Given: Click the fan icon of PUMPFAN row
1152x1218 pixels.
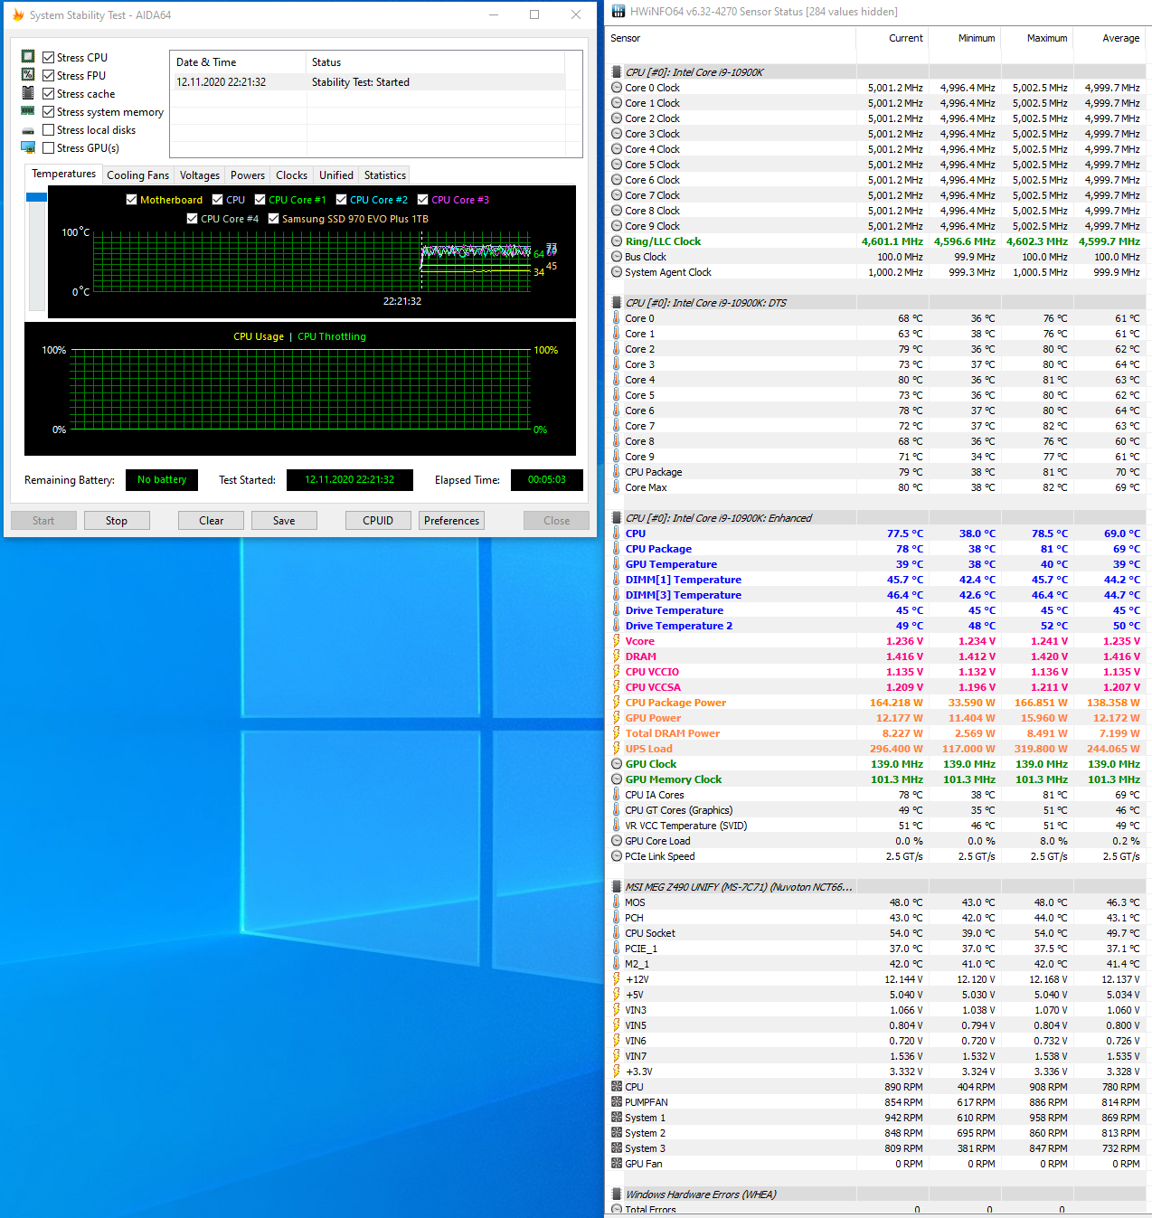Looking at the screenshot, I should tap(617, 1102).
